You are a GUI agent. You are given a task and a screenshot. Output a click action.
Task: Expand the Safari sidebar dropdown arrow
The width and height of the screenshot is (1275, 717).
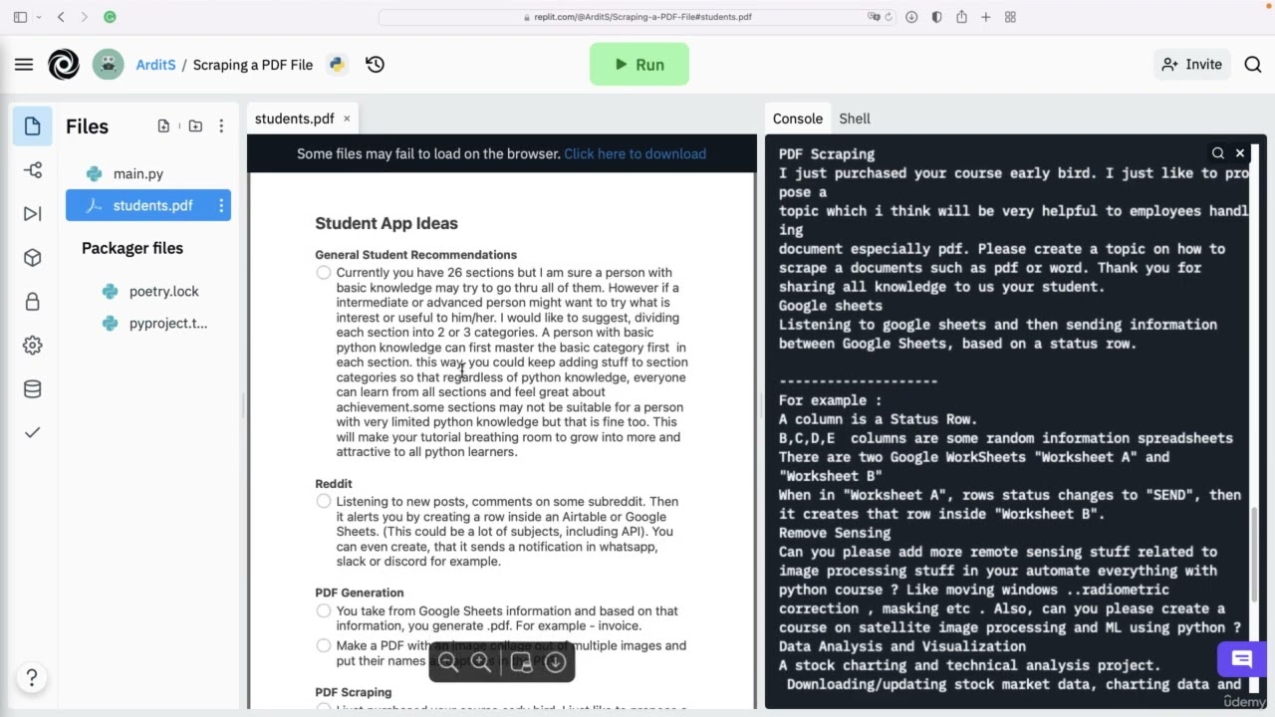click(x=39, y=17)
